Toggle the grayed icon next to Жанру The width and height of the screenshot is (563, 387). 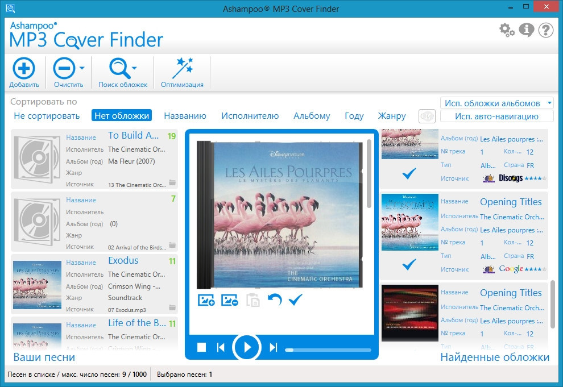point(427,116)
